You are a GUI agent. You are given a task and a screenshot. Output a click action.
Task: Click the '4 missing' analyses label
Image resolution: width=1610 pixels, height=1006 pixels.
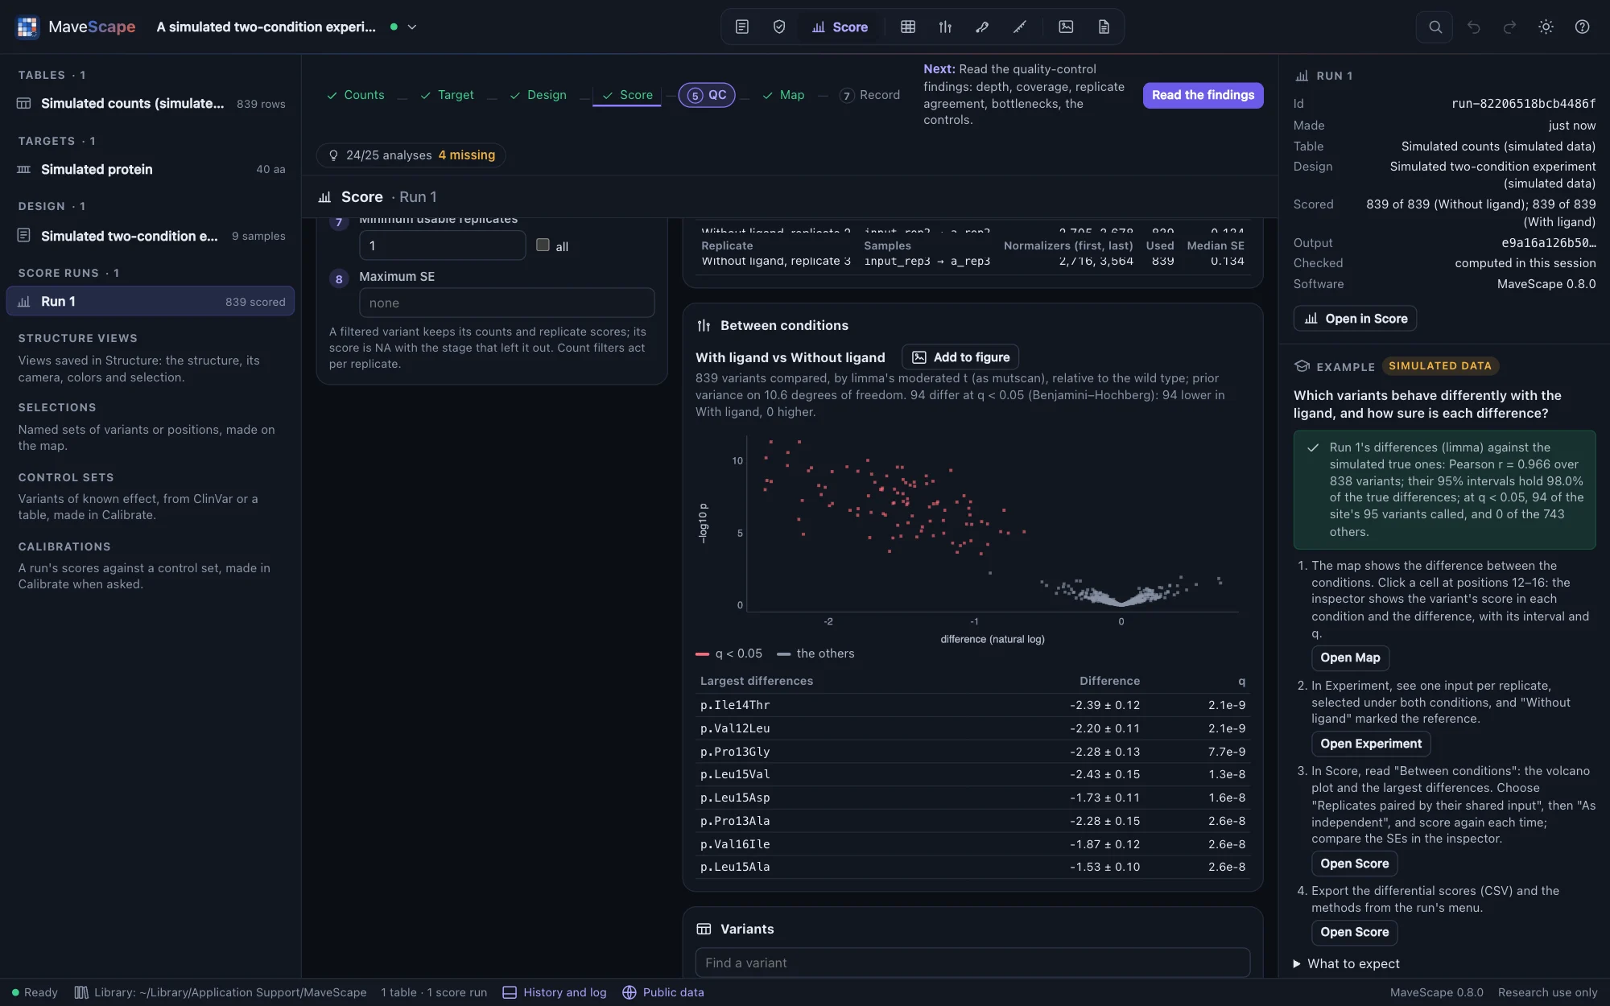click(x=467, y=155)
